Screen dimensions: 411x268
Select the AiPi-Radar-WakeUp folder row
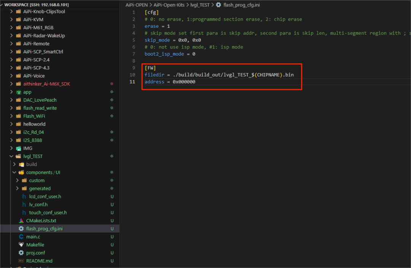point(60,36)
